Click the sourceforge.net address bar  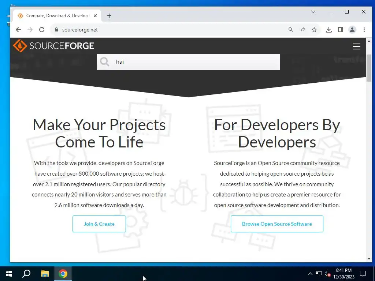167,30
